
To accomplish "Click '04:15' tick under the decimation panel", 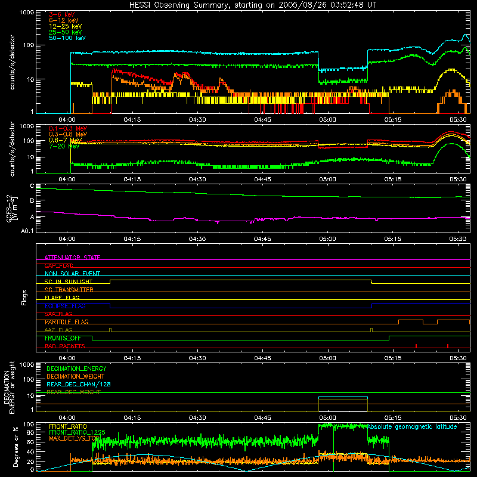I will coord(132,418).
